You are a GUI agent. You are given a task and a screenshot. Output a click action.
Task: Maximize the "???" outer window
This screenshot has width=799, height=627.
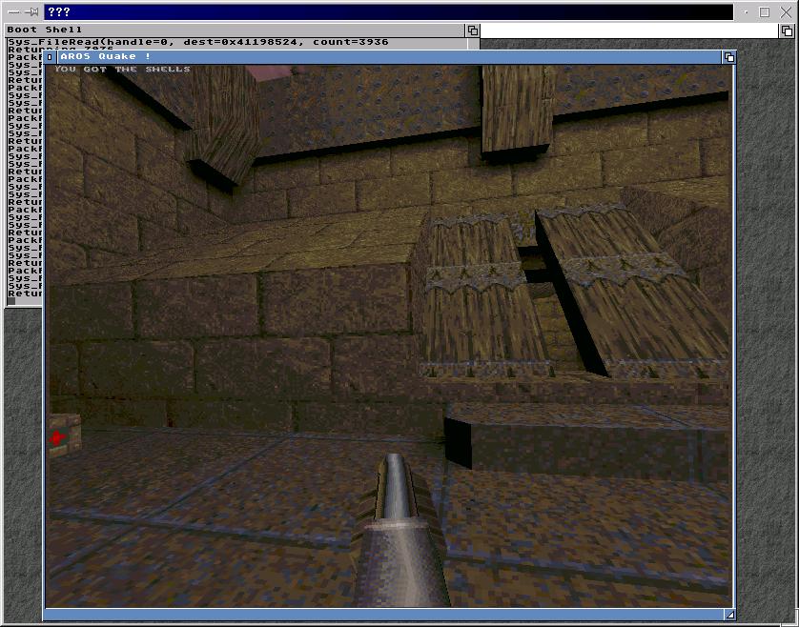[765, 12]
